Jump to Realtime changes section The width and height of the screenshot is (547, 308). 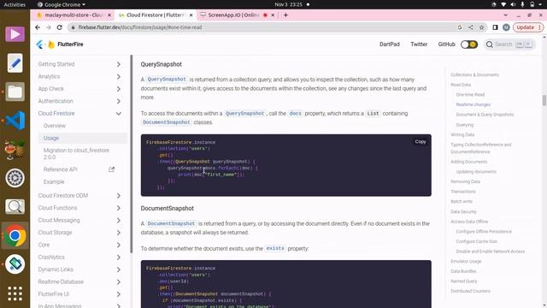[x=473, y=104]
